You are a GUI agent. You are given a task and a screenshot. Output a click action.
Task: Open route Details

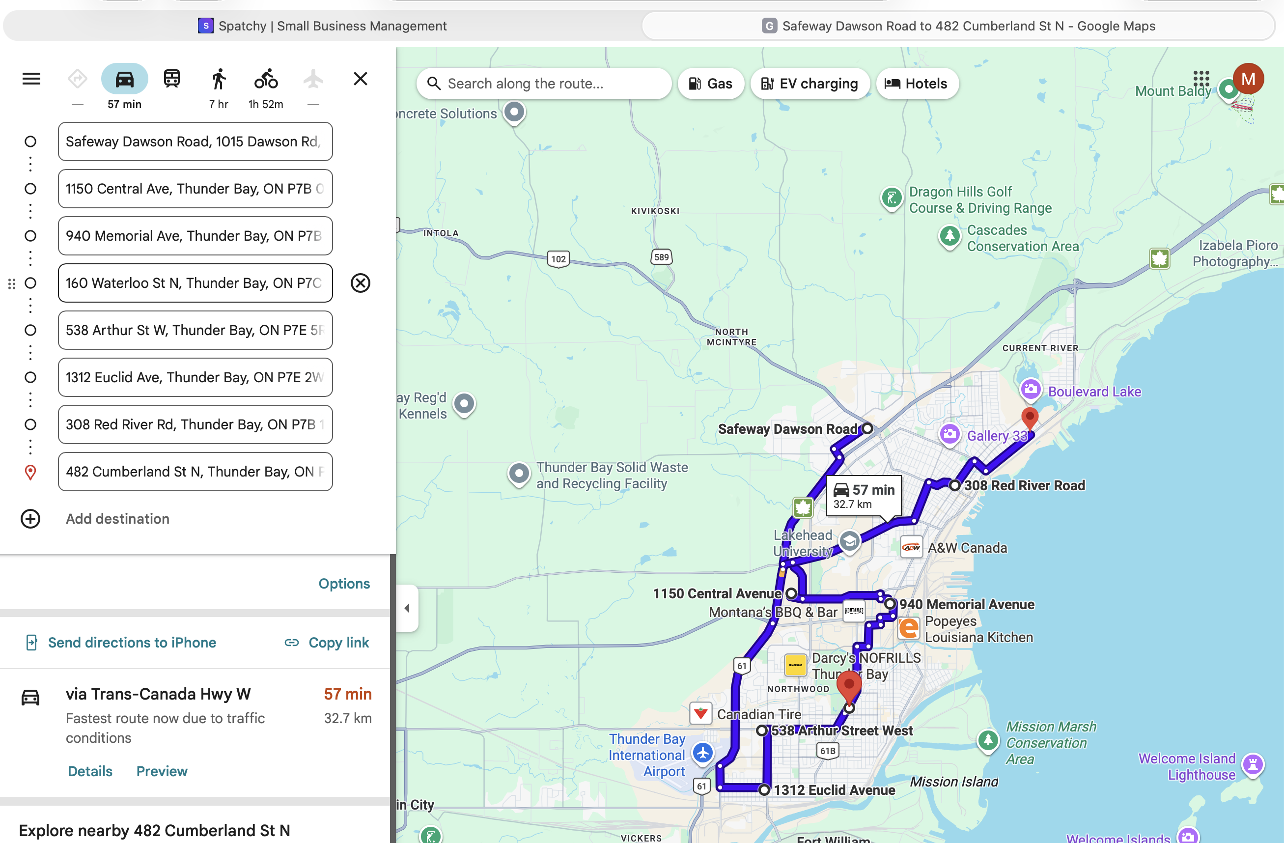[x=90, y=771]
